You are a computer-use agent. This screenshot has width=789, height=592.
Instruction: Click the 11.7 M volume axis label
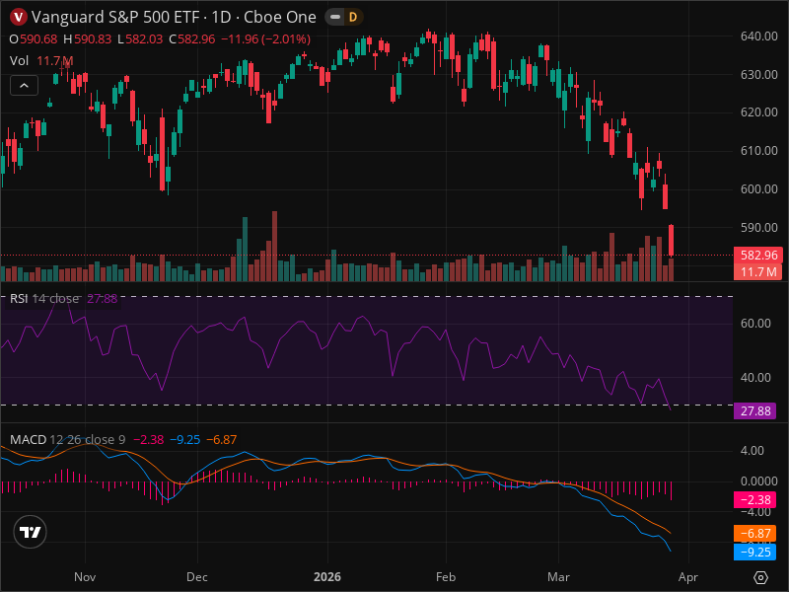(x=758, y=272)
